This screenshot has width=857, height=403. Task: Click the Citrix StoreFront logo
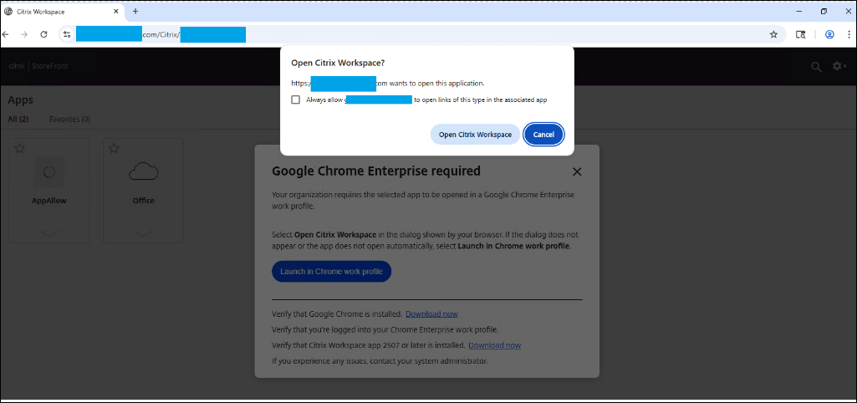38,66
